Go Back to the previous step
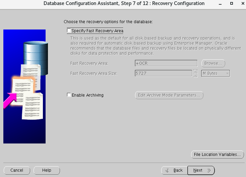Image resolution: width=246 pixels, height=177 pixels. point(174,170)
